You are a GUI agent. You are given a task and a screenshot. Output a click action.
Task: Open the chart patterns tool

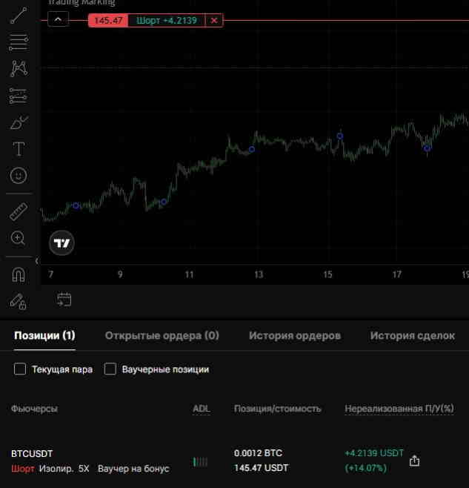[19, 69]
